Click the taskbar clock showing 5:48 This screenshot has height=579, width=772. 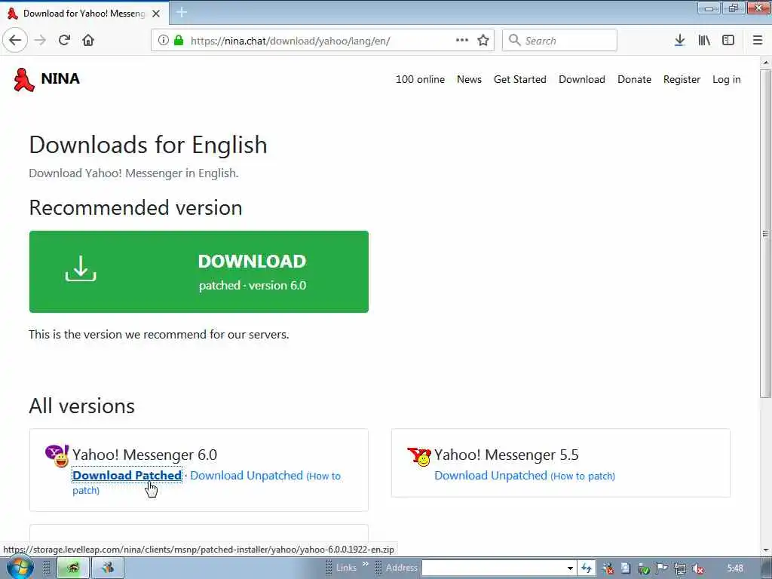735,568
